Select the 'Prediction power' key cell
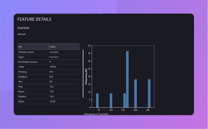The height and width of the screenshot is (129, 208). 28,62
